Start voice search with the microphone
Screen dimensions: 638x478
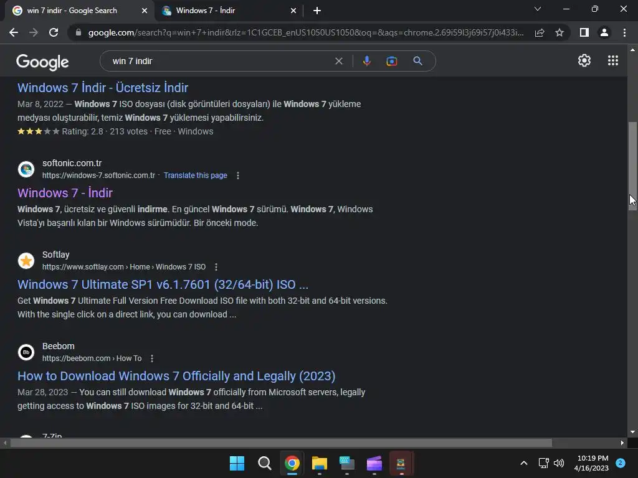(x=366, y=61)
